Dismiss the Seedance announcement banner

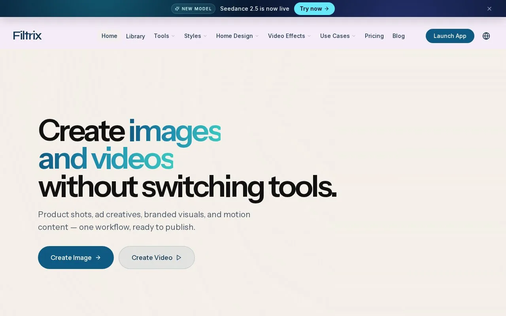pos(489,9)
